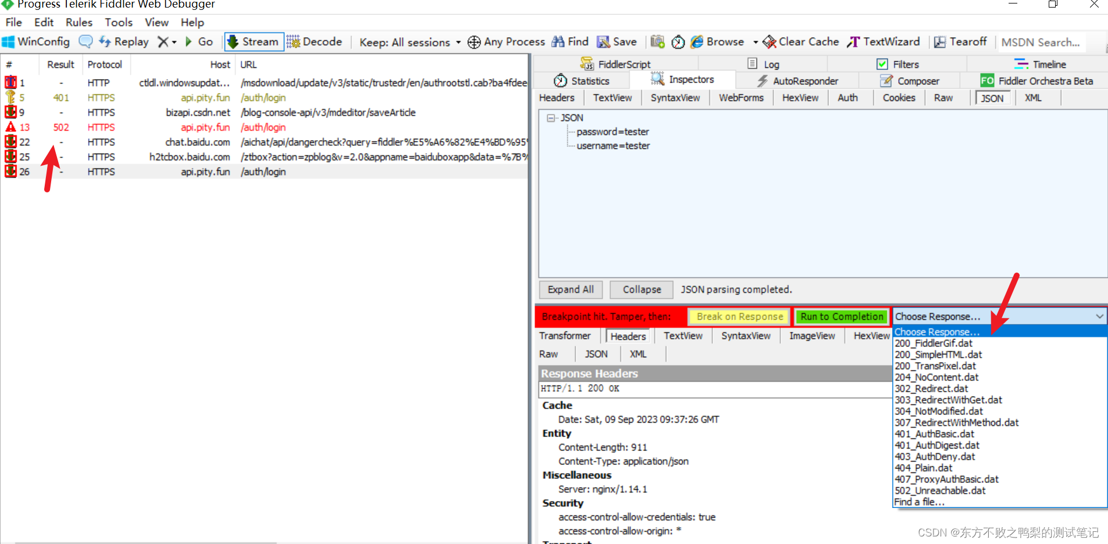Open the Filters tab
The height and width of the screenshot is (544, 1108).
coord(898,64)
